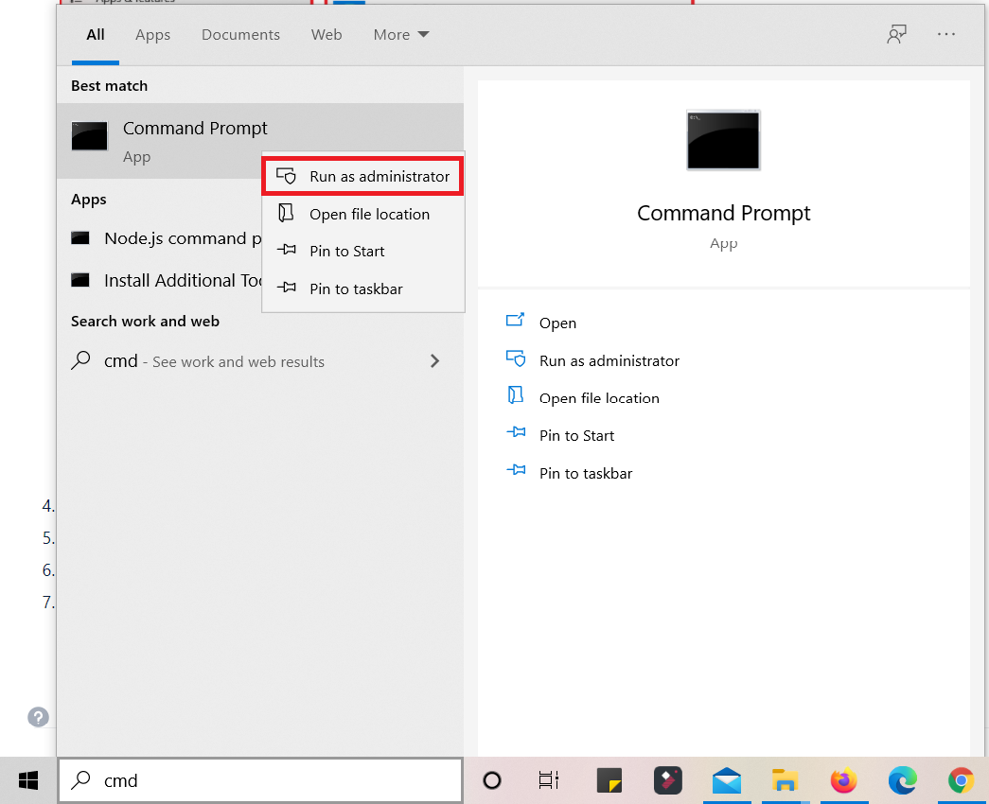Click Run as administrator in preview pane

609,360
